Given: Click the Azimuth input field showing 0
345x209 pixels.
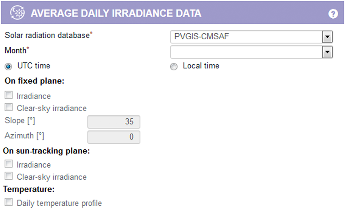Looking at the screenshot, I should tap(114, 137).
